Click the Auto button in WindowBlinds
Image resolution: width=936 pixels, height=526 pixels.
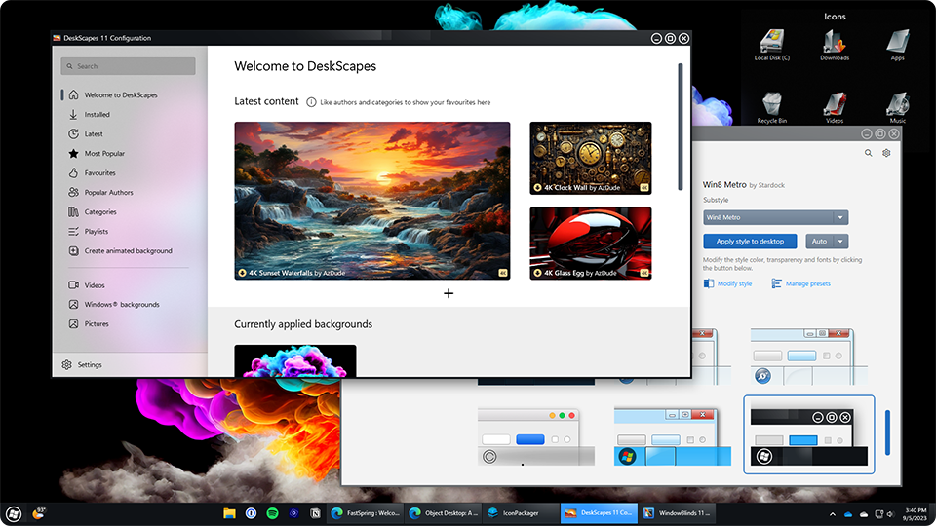coord(819,242)
